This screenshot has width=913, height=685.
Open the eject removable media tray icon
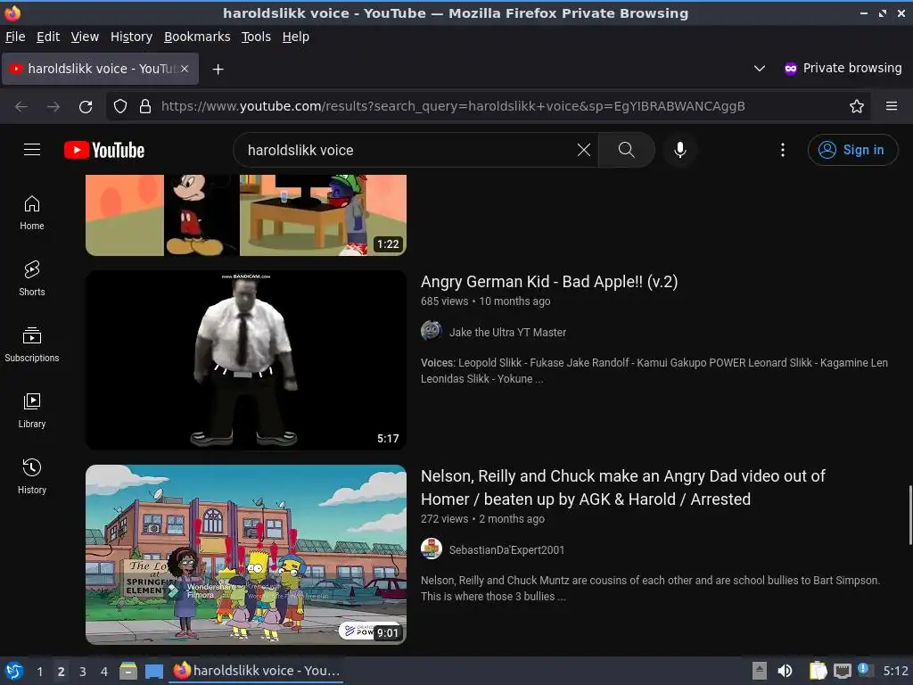click(x=760, y=671)
